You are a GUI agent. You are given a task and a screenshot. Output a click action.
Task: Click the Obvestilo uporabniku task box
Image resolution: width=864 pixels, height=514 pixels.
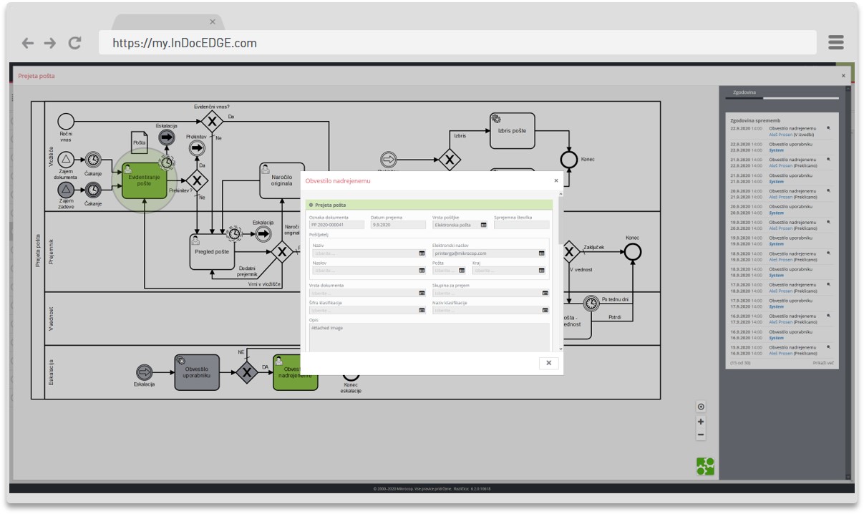197,372
